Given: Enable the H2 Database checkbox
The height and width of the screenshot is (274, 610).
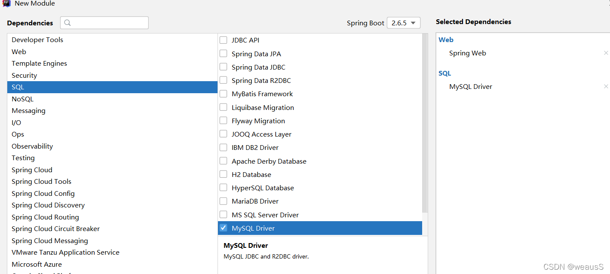Looking at the screenshot, I should 224,174.
